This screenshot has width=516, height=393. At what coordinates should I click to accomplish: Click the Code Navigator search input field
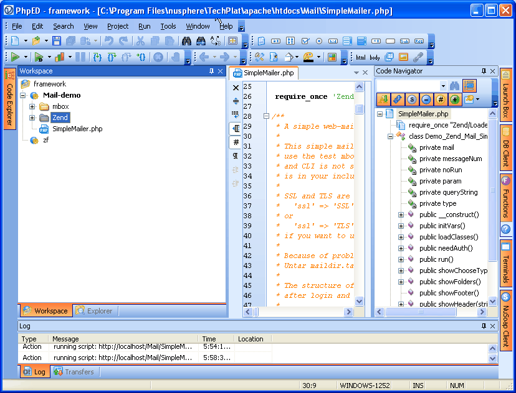[408, 86]
